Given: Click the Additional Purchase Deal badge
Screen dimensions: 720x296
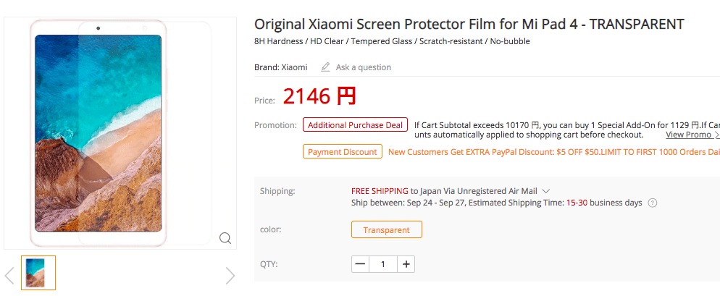Looking at the screenshot, I should coord(355,125).
